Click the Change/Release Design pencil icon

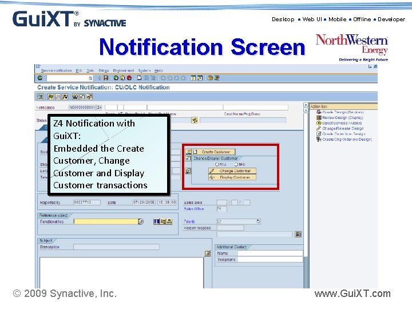[x=319, y=129]
